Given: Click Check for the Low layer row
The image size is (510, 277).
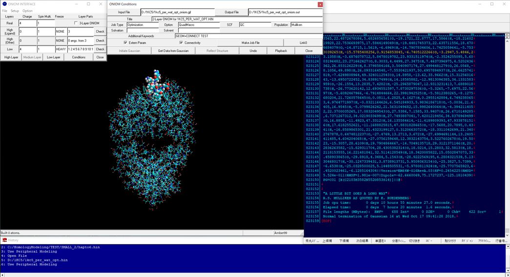Looking at the screenshot, I should 100,49.
